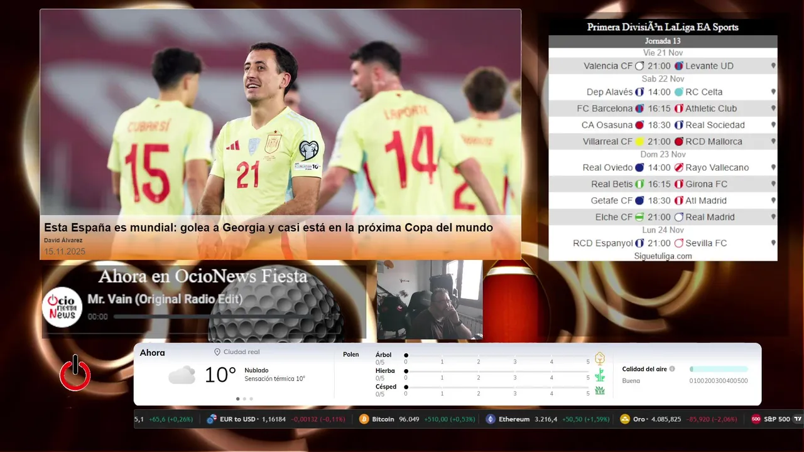
Task: Click the Elche CF green crest
Action: pos(639,217)
